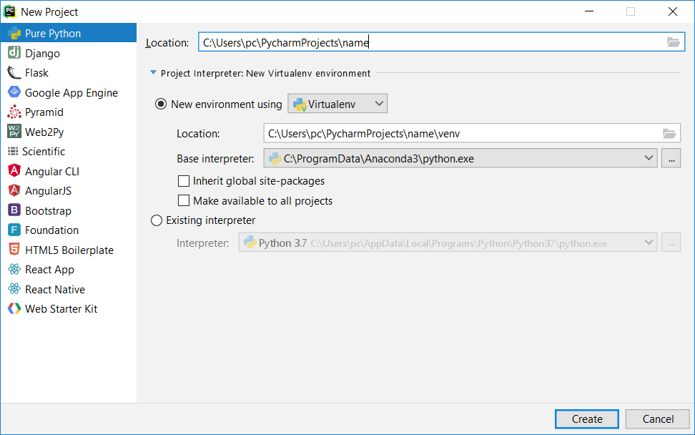
Task: Select Angular CLI label
Action: pyautogui.click(x=52, y=172)
